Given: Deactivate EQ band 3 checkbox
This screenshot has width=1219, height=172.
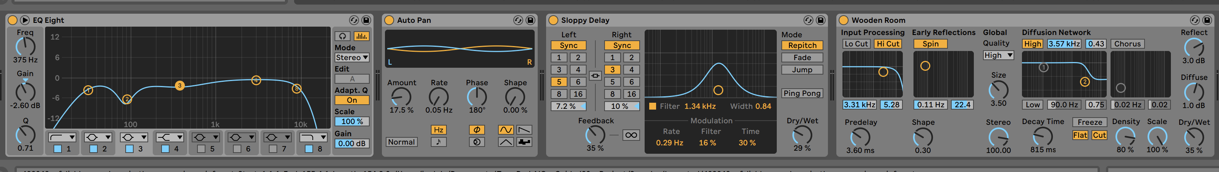Looking at the screenshot, I should coord(129,149).
